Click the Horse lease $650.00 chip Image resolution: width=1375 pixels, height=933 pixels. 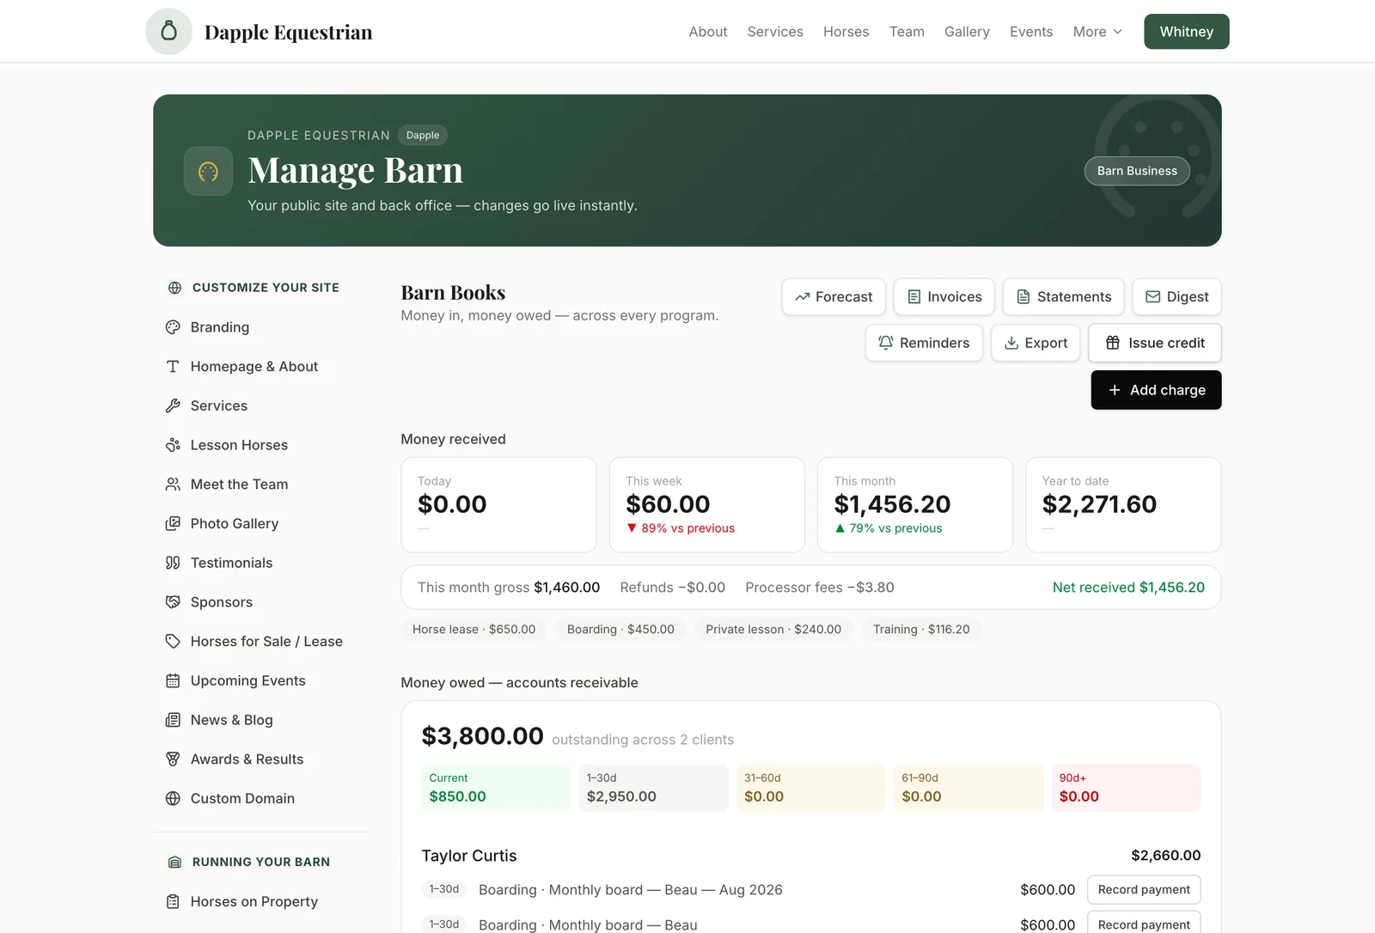point(474,630)
